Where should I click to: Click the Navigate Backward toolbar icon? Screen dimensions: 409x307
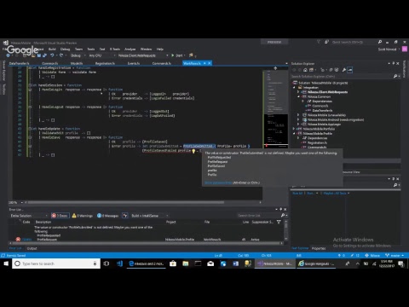[x=8, y=55]
